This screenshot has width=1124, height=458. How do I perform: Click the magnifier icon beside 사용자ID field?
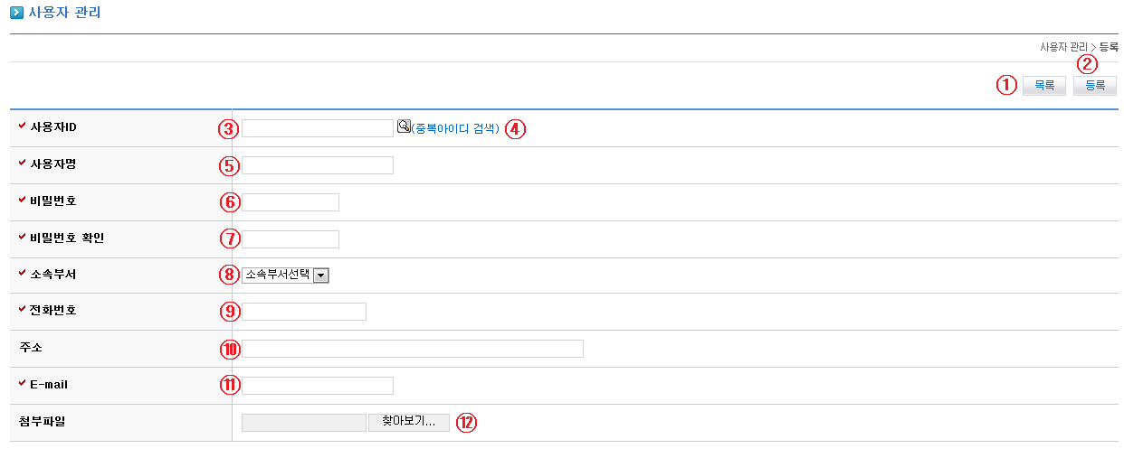pos(404,126)
